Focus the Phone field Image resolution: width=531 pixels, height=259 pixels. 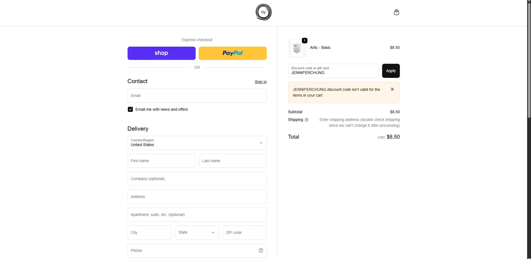pos(197,251)
